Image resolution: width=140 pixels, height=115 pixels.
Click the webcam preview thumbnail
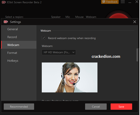coord(70,77)
